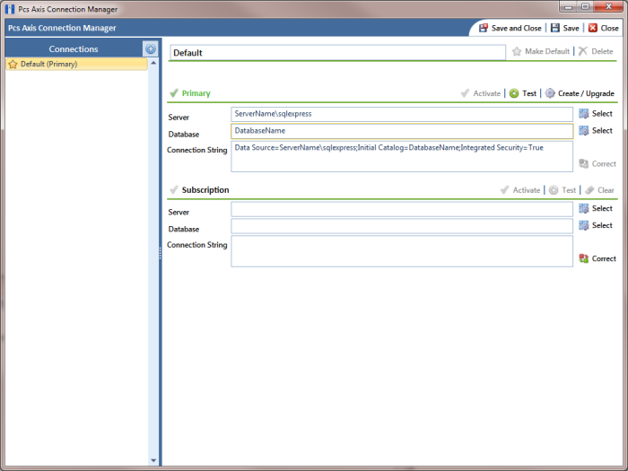
Task: Click the Test label in Primary section
Action: tap(529, 93)
